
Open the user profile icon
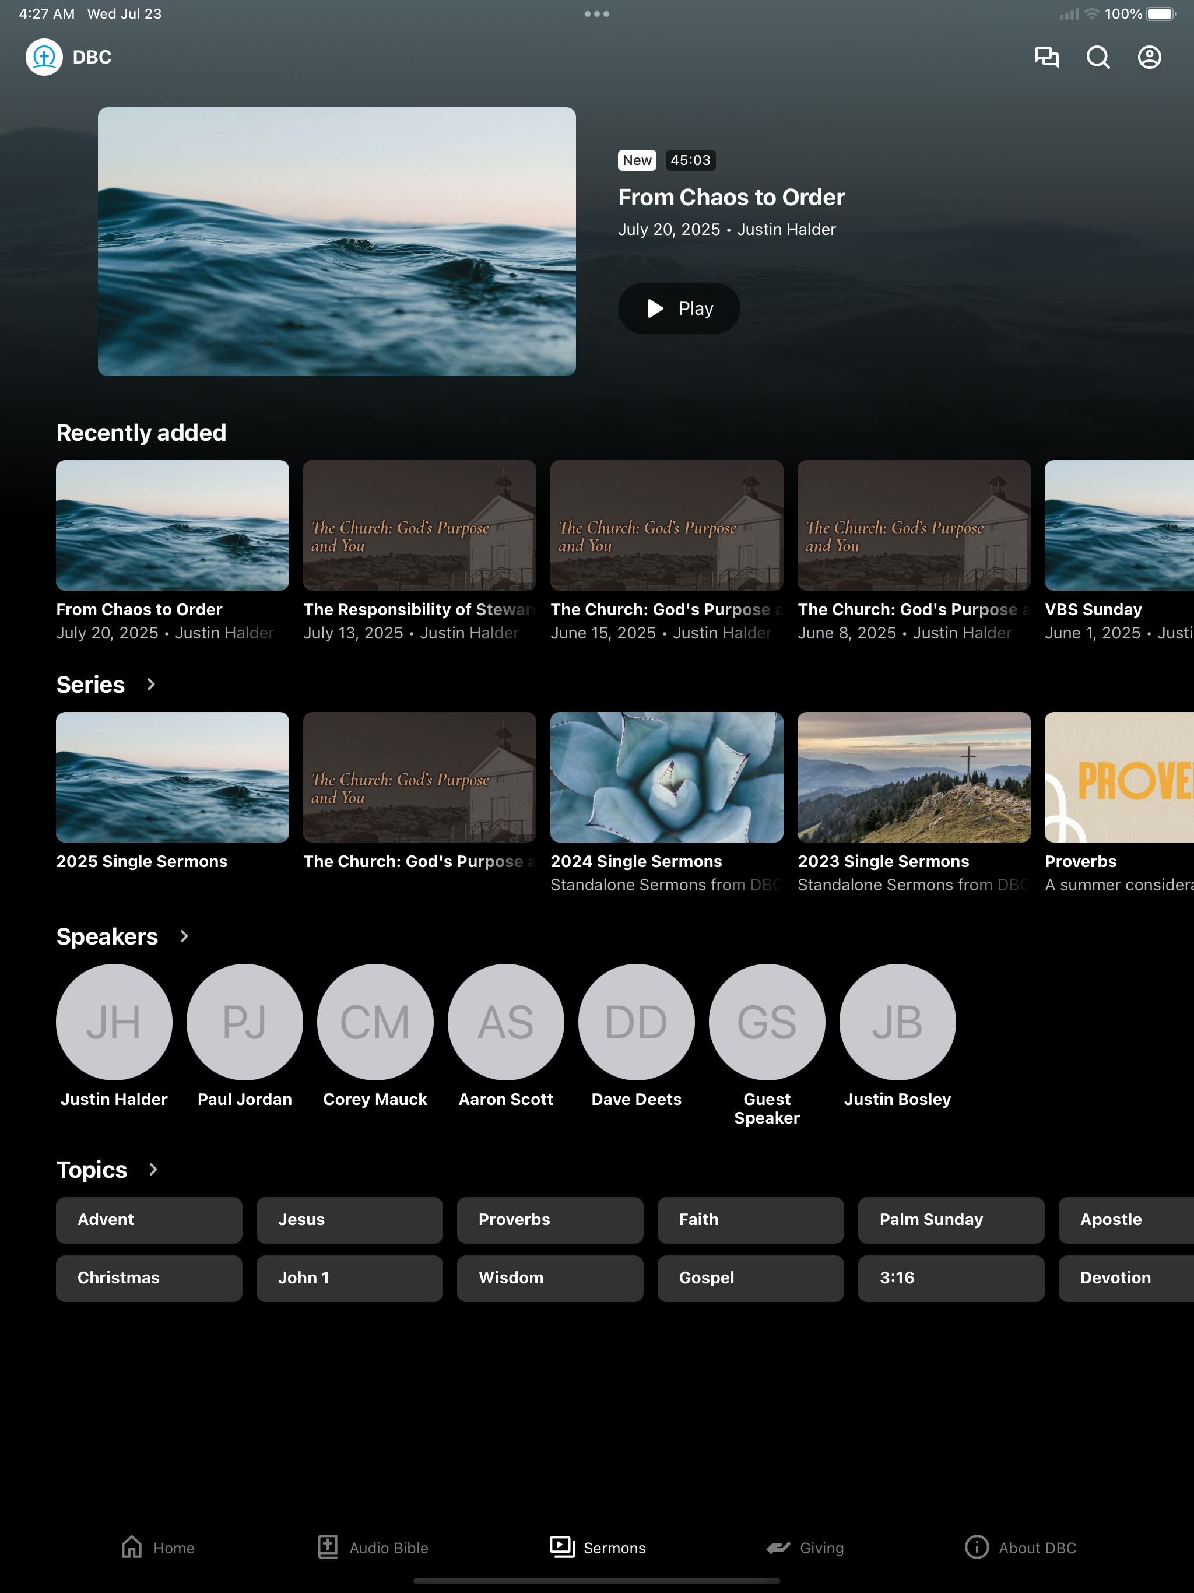click(1149, 57)
